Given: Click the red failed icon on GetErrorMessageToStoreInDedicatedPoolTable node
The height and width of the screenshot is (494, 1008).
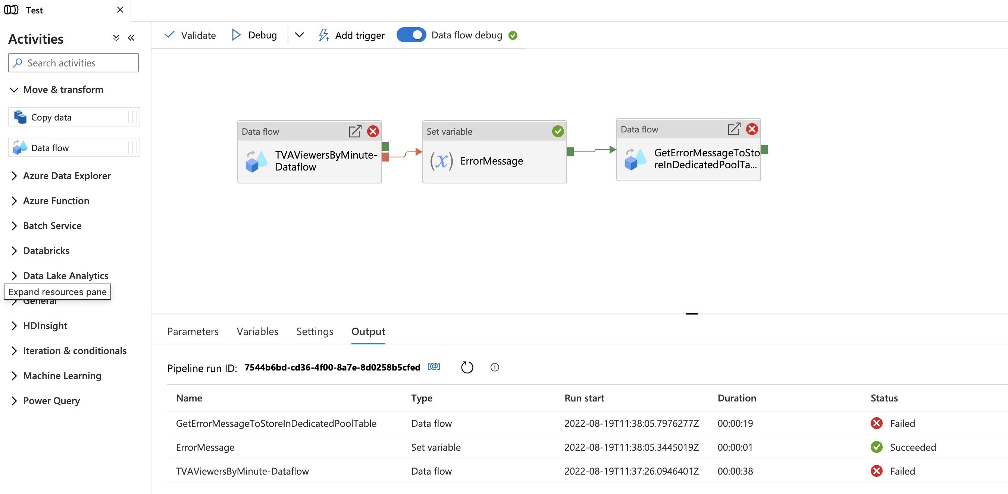Looking at the screenshot, I should [752, 129].
